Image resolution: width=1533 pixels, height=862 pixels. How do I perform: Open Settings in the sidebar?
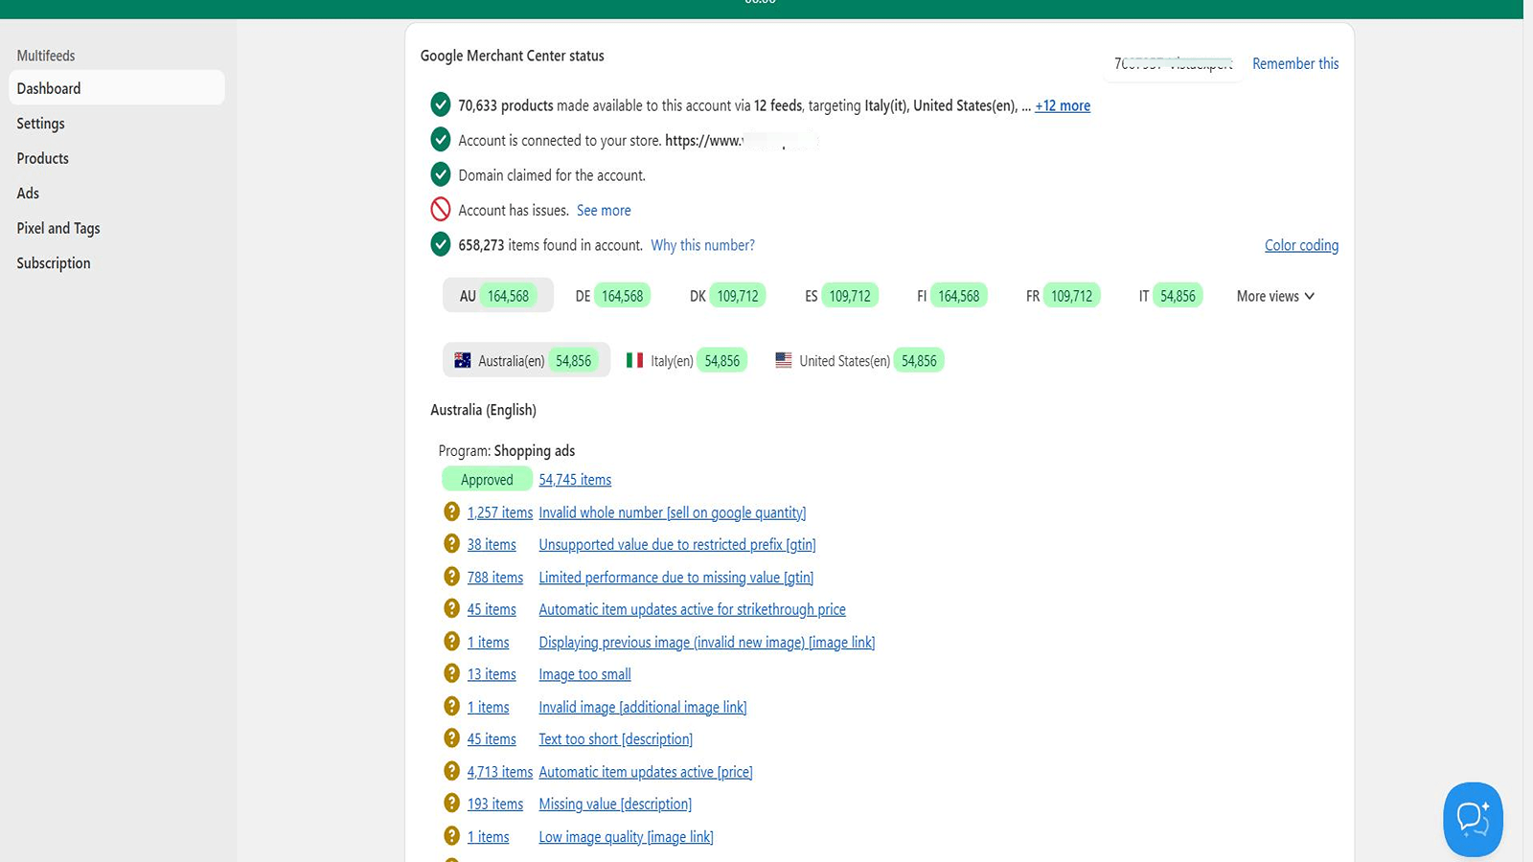(x=40, y=124)
